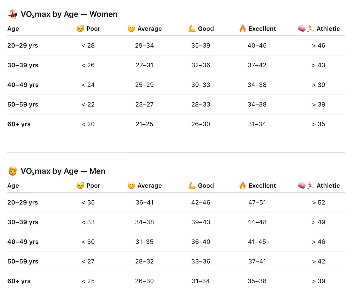Click Men 50–59 Poor cell '< 27'

coord(88,261)
